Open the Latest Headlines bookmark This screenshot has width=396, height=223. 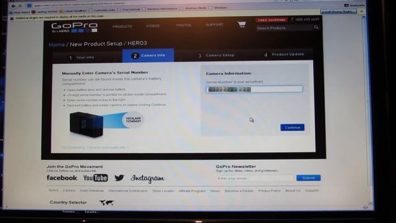(74, 11)
